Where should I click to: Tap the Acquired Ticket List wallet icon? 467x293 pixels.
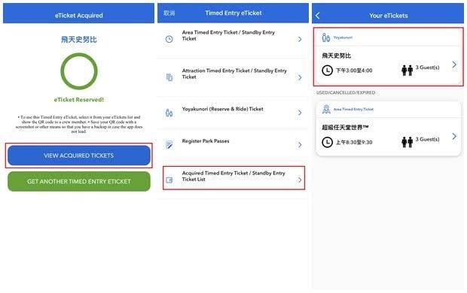coord(169,180)
